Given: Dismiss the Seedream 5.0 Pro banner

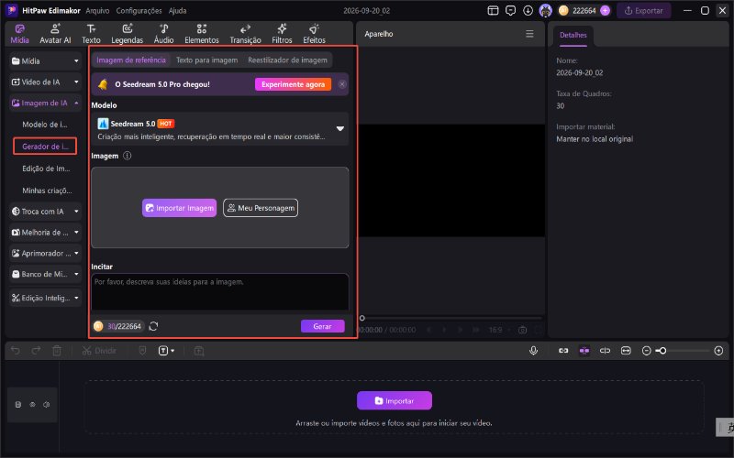Looking at the screenshot, I should tap(342, 84).
